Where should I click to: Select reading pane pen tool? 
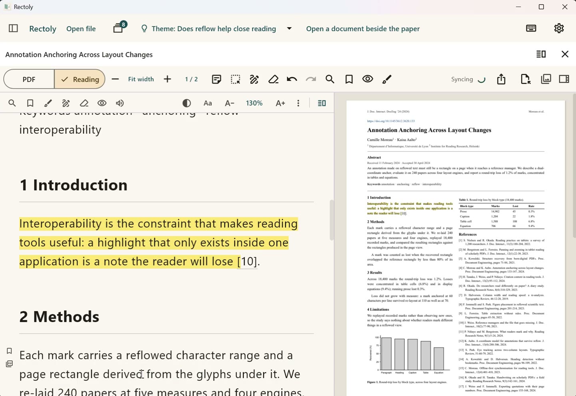66,103
